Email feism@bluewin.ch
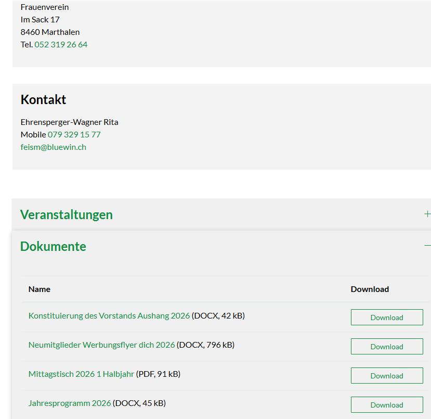This screenshot has width=431, height=419. coord(54,147)
